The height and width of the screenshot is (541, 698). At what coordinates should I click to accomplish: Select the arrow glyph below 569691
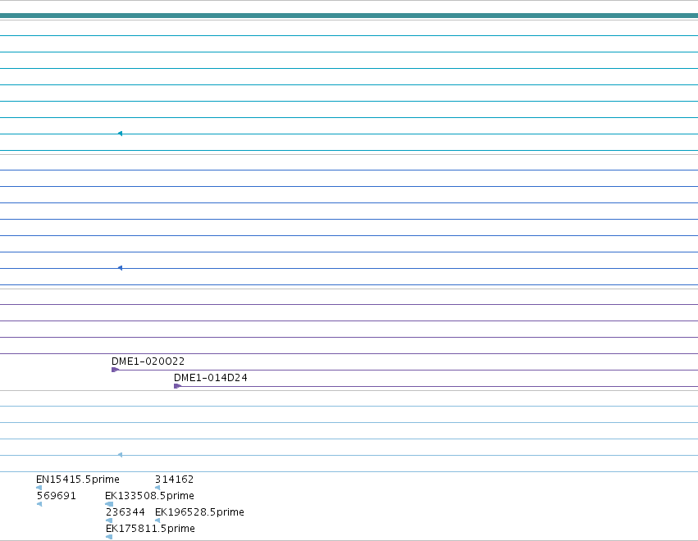pyautogui.click(x=39, y=504)
